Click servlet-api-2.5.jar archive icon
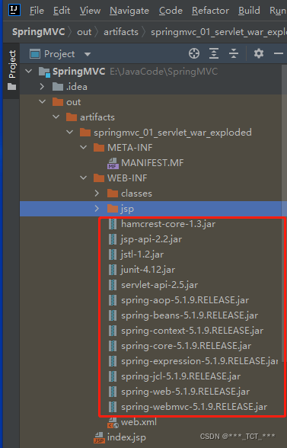Image resolution: width=287 pixels, height=448 pixels. point(113,285)
